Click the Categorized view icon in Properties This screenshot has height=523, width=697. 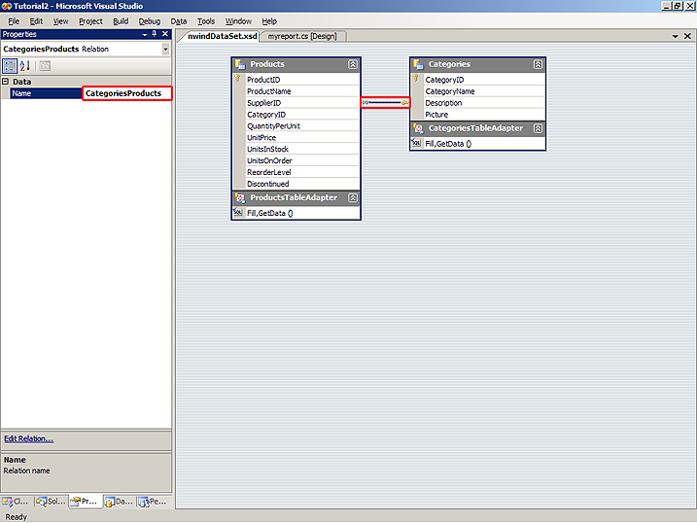(x=10, y=66)
